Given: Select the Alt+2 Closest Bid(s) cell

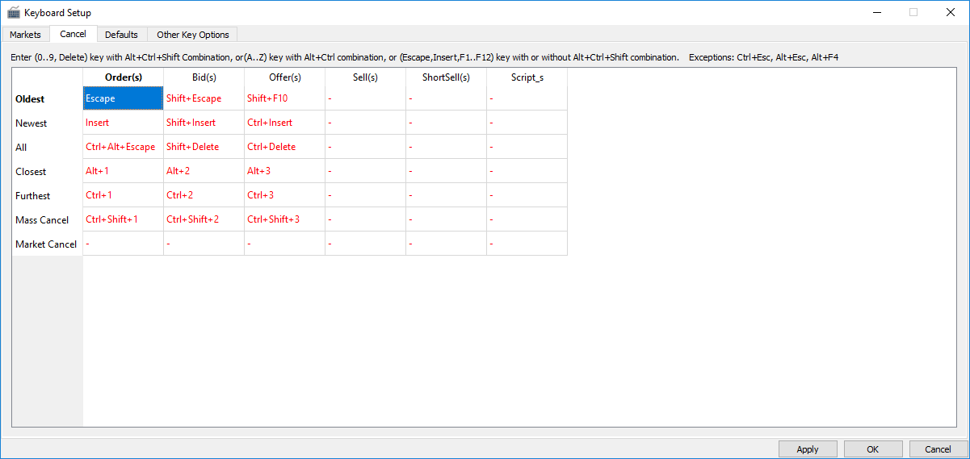Looking at the screenshot, I should coord(204,171).
